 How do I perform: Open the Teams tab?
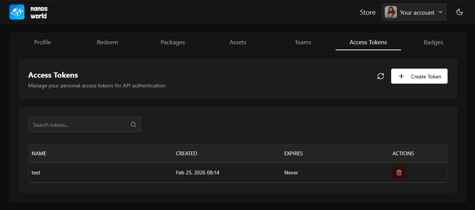[303, 42]
